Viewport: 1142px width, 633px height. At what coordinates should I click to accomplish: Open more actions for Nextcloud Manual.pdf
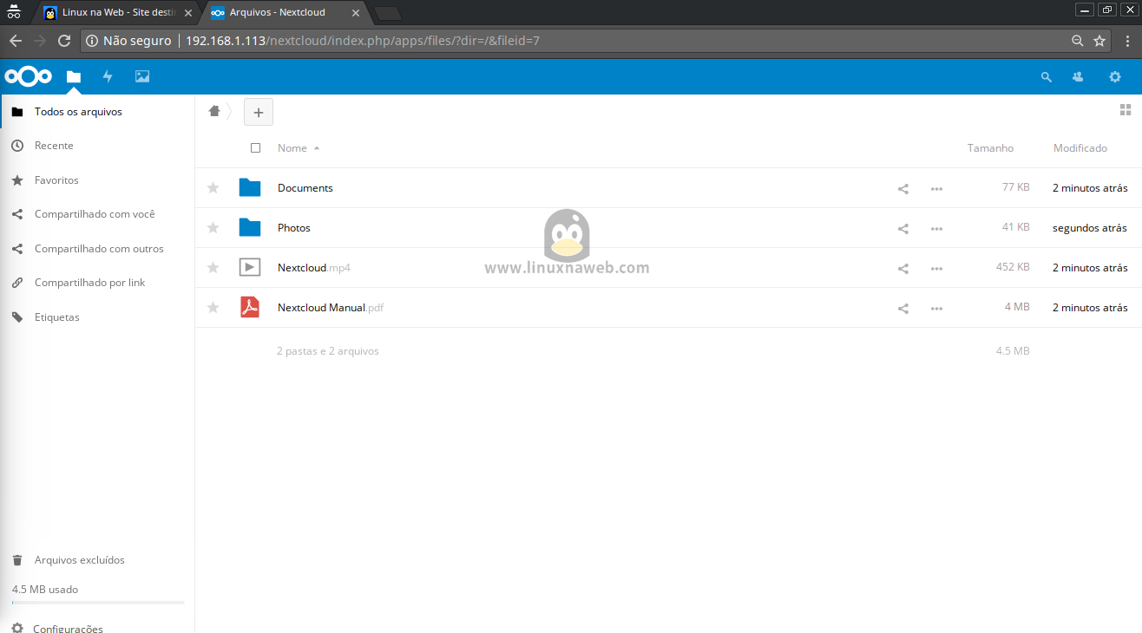tap(936, 308)
